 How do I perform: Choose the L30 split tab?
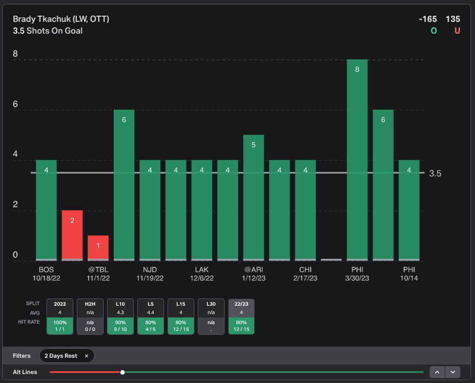(211, 316)
